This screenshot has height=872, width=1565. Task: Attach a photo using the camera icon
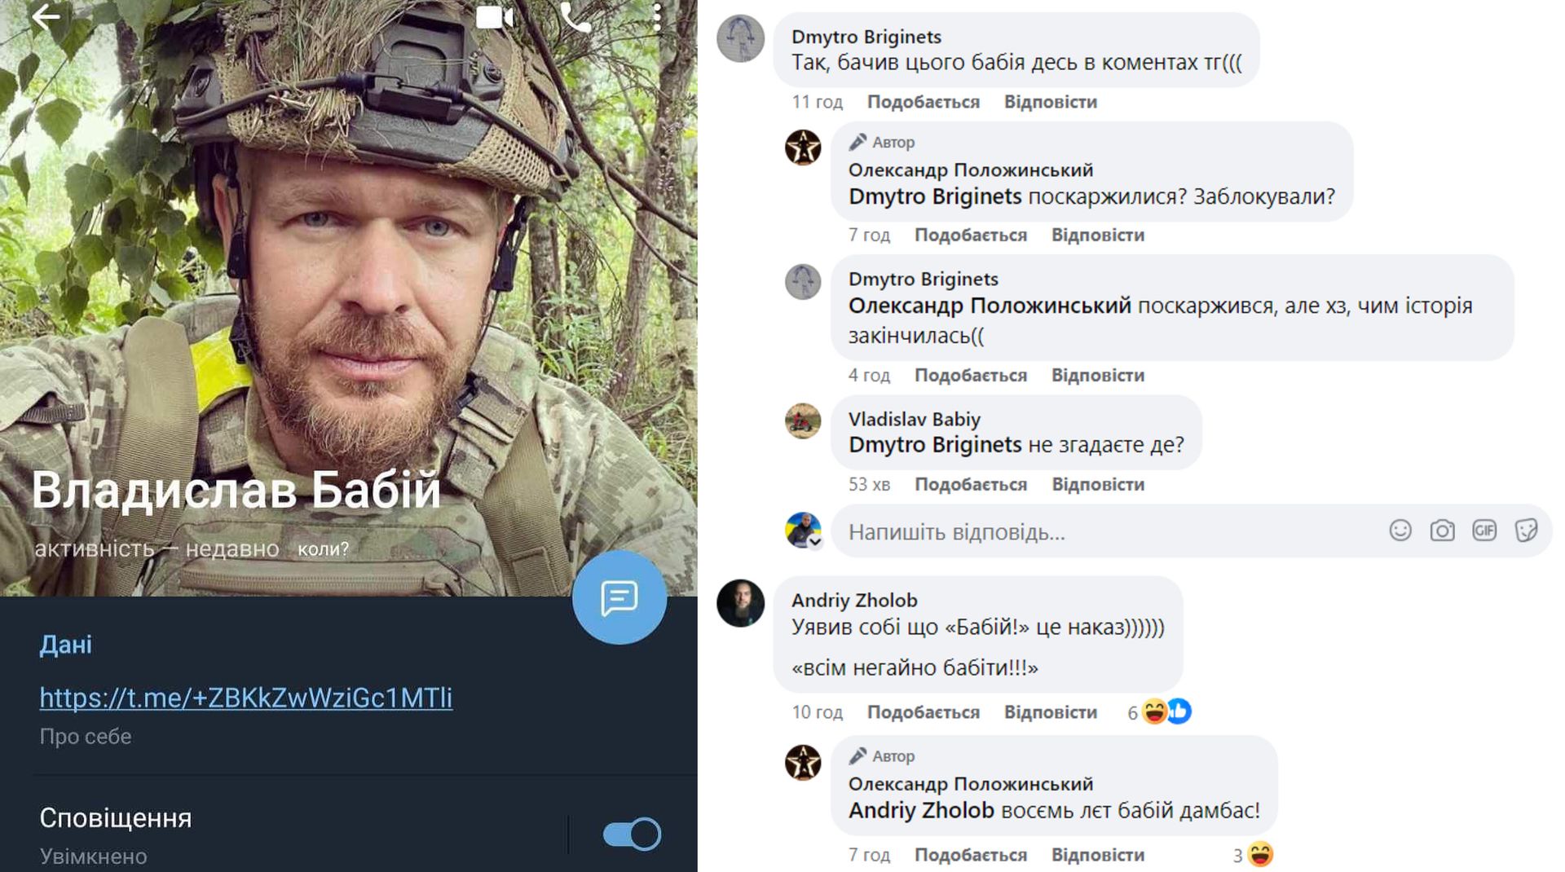pyautogui.click(x=1442, y=531)
